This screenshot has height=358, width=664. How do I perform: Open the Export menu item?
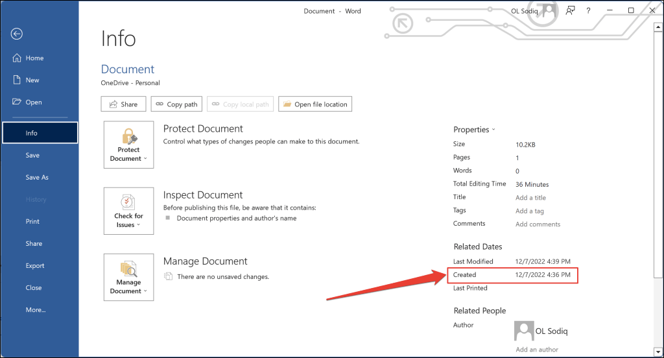tap(35, 266)
